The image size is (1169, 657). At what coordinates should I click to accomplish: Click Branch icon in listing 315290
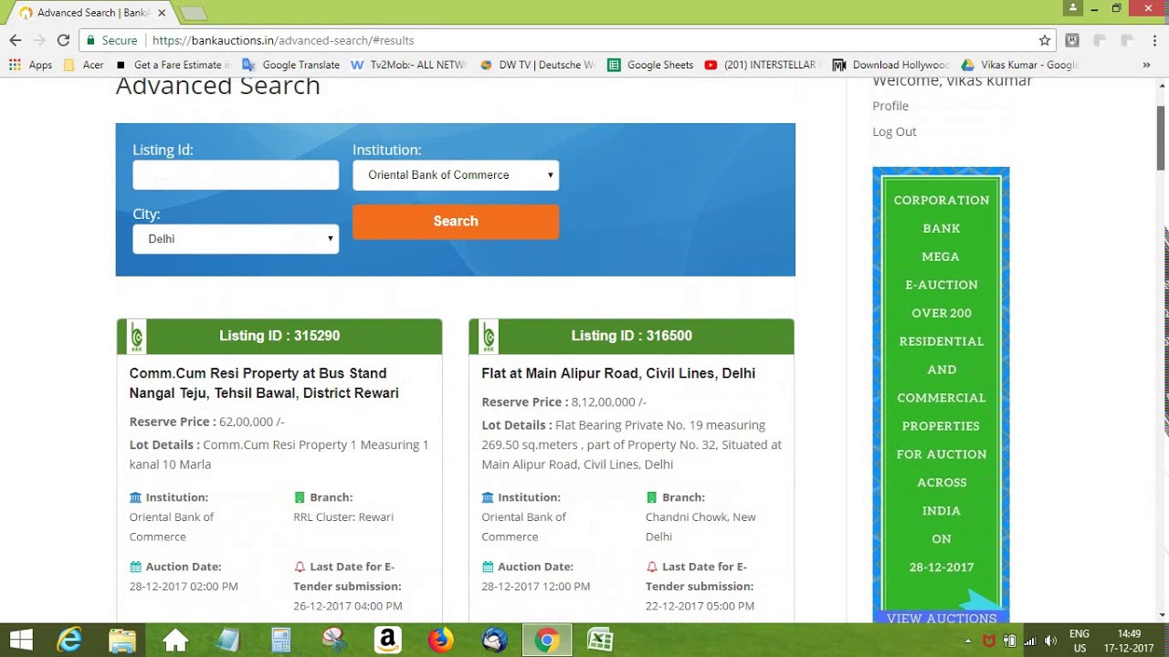coord(300,497)
